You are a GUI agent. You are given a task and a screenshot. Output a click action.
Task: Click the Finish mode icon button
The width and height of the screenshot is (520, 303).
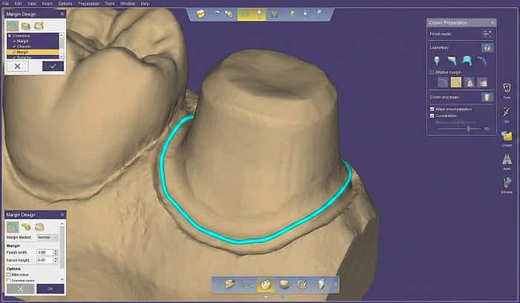(x=487, y=33)
